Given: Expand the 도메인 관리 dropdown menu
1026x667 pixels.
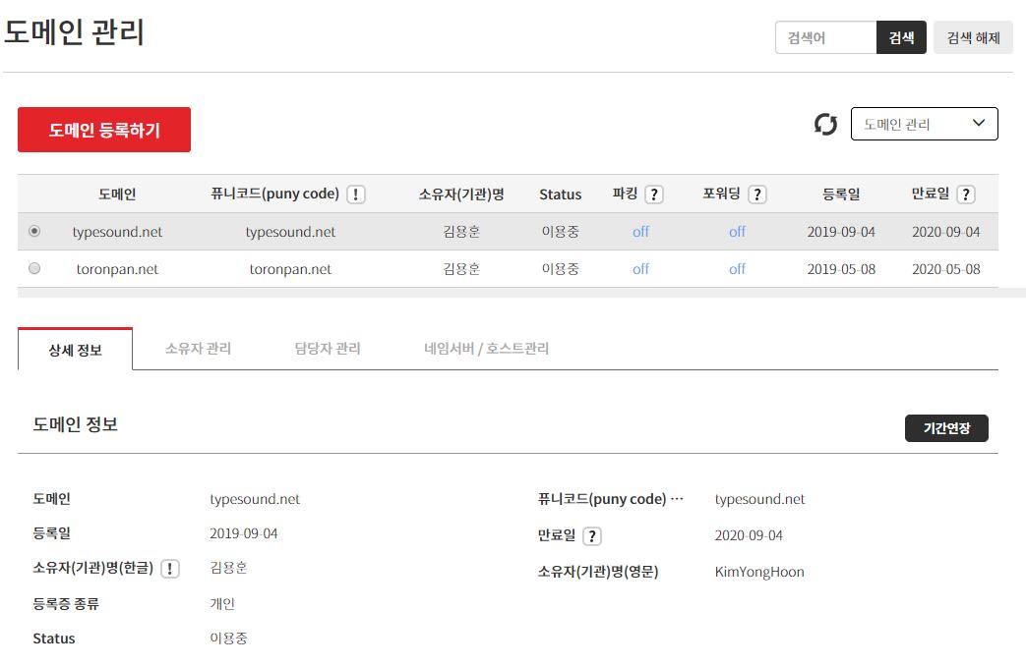Looking at the screenshot, I should tap(924, 124).
